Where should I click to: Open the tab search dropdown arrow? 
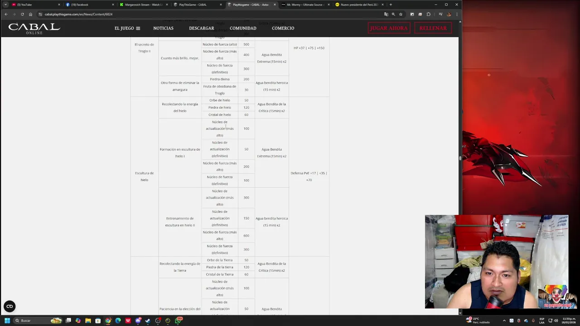tap(5, 5)
